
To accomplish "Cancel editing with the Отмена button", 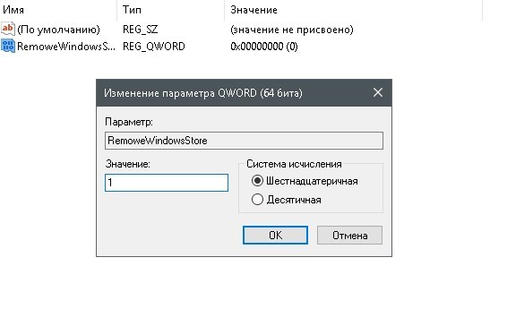I will coord(349,235).
